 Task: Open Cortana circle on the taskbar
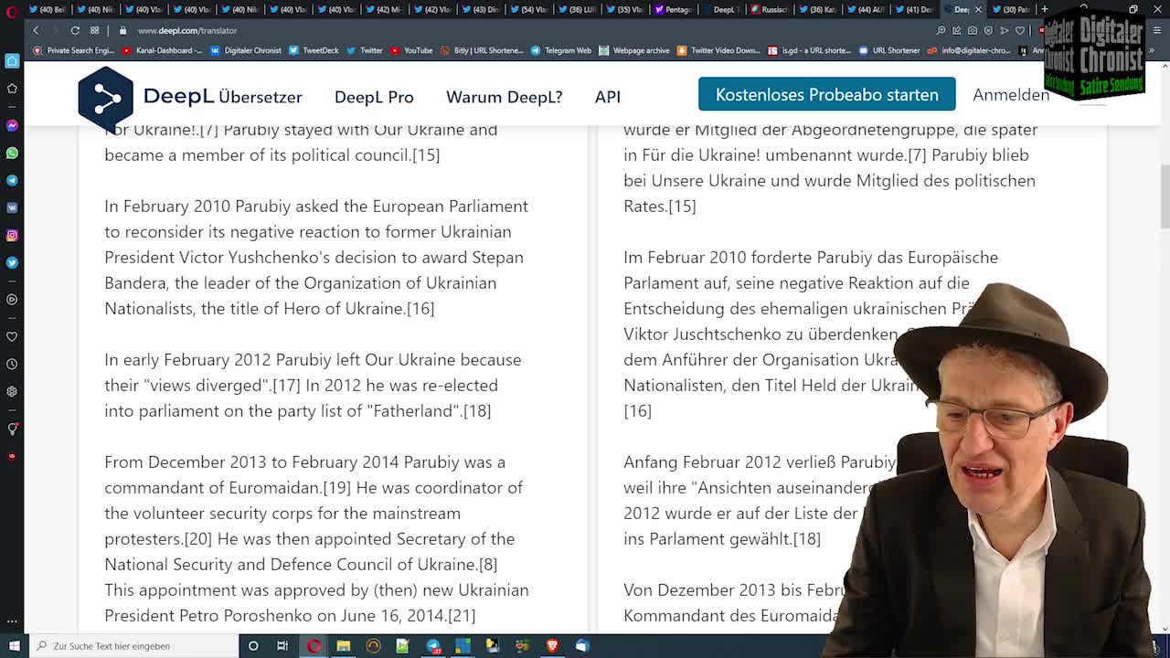[x=253, y=646]
